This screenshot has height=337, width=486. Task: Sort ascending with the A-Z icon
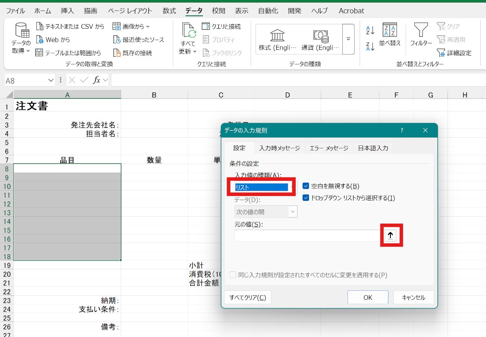(x=370, y=30)
